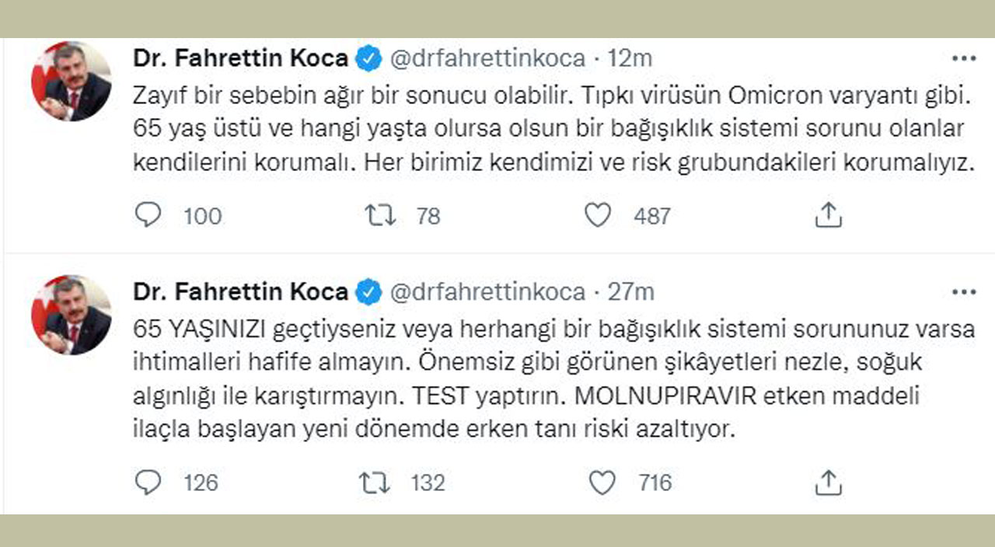Click the avatar on the second tweet
The image size is (995, 547).
pyautogui.click(x=72, y=315)
